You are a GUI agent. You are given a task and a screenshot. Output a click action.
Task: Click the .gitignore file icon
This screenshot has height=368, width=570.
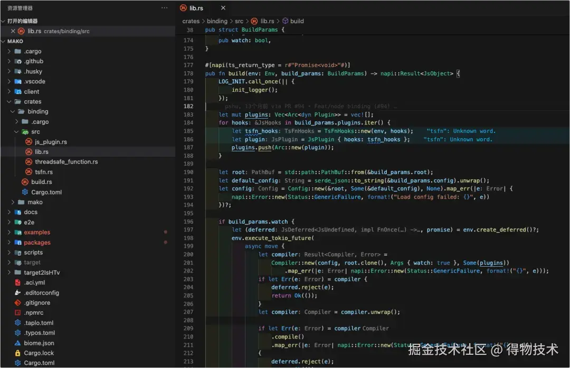click(18, 303)
